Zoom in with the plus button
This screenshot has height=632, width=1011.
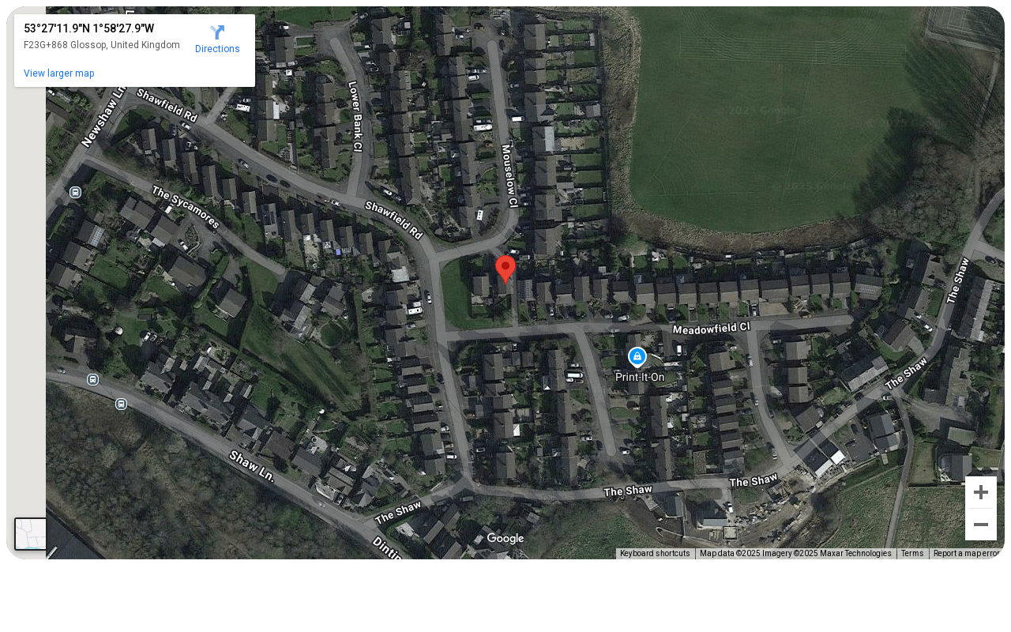tap(981, 492)
